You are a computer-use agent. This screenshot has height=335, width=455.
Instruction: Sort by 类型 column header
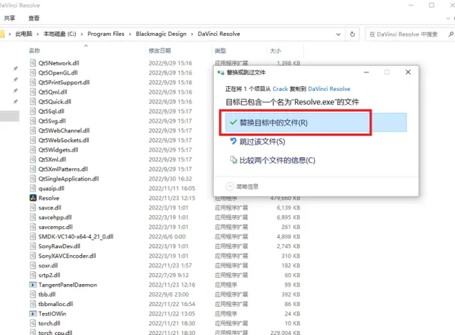pos(220,51)
